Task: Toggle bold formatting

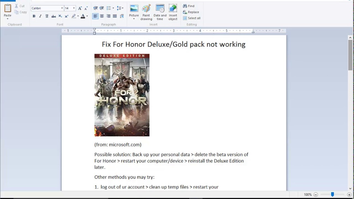Action: pyautogui.click(x=34, y=16)
